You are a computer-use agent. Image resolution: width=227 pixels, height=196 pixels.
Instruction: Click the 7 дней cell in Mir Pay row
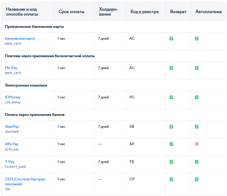click(103, 68)
